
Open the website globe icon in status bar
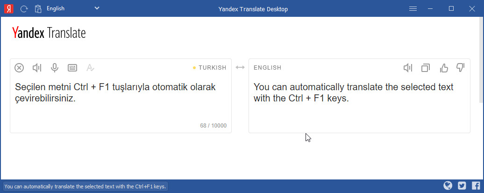click(448, 185)
